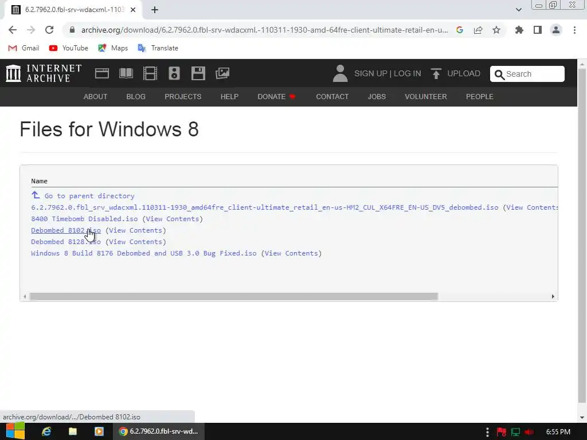Image resolution: width=587 pixels, height=440 pixels.
Task: Open the JOBS menu item
Action: (x=377, y=96)
